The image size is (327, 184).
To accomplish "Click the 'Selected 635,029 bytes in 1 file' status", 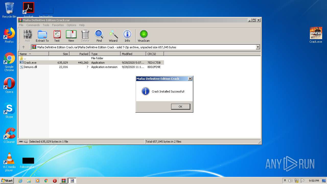I will pos(49,142).
